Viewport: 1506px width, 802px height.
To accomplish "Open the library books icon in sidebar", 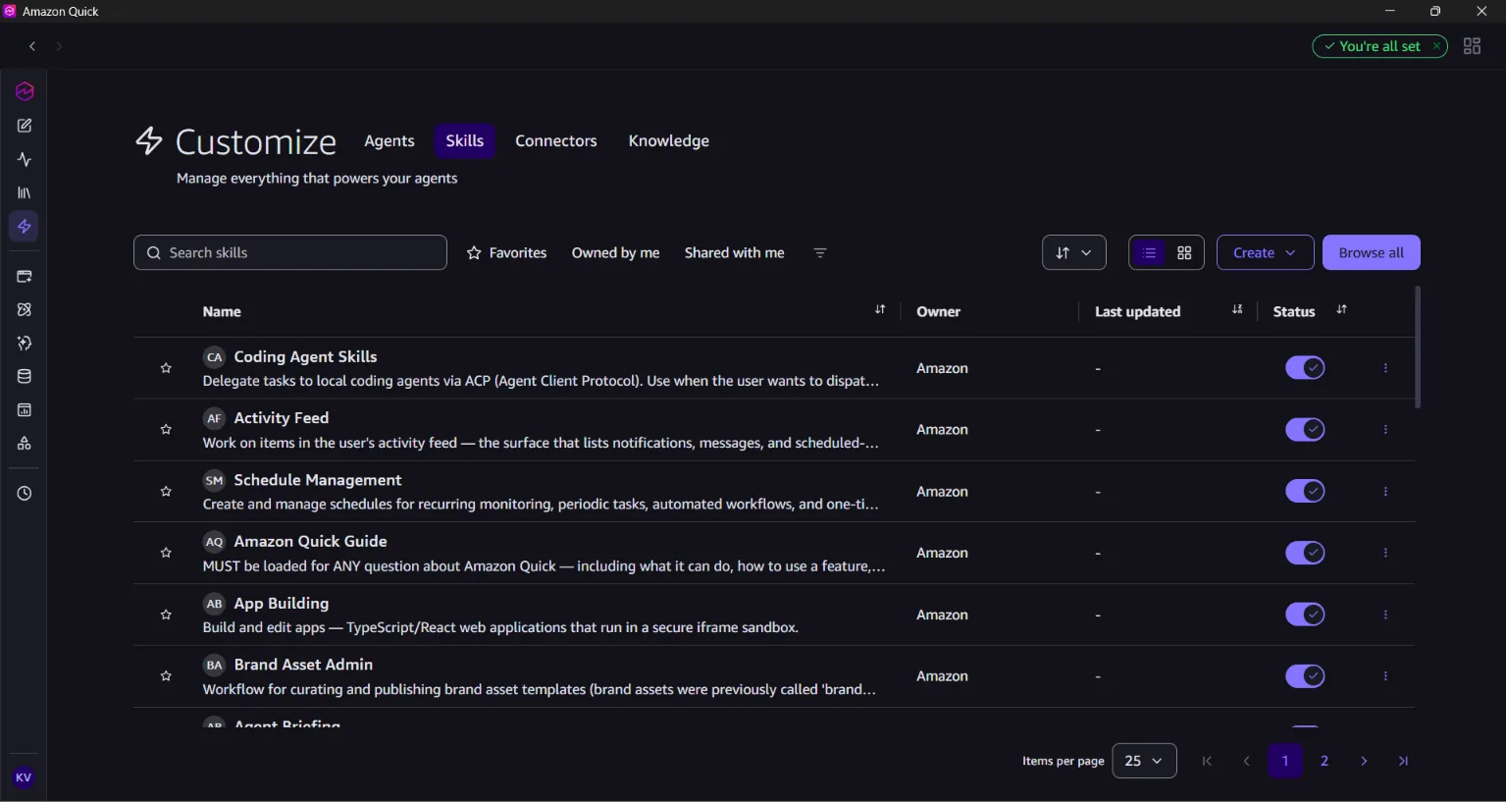I will click(x=25, y=193).
